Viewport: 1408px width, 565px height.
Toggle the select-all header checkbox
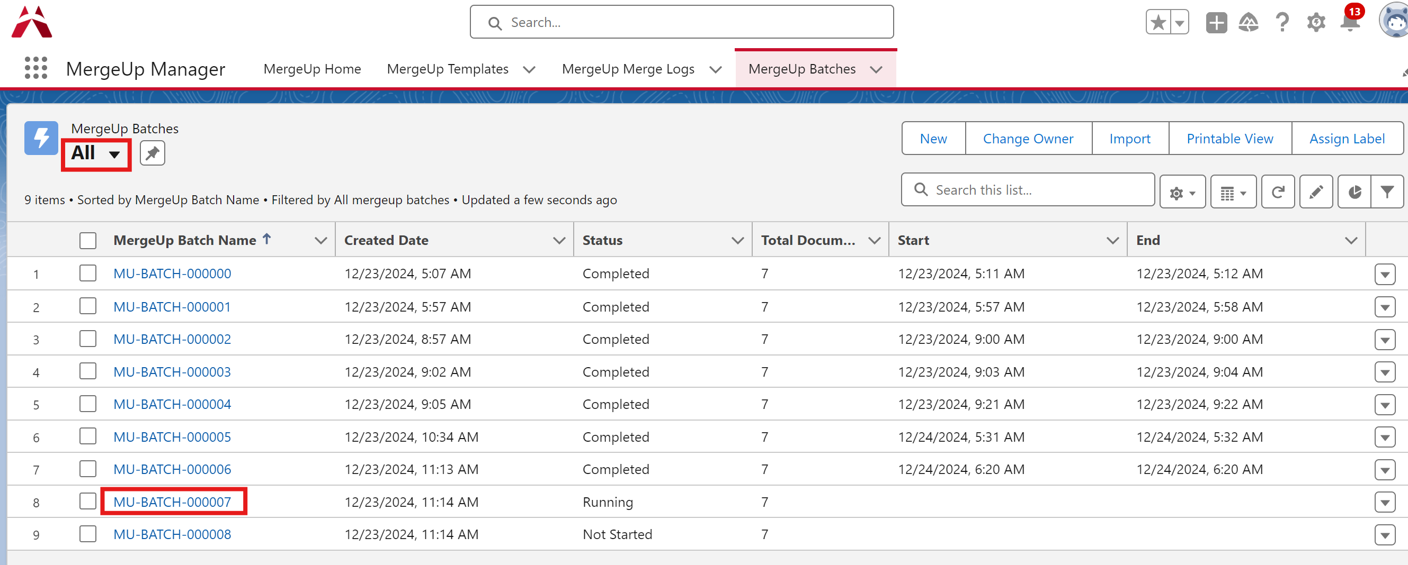(87, 241)
